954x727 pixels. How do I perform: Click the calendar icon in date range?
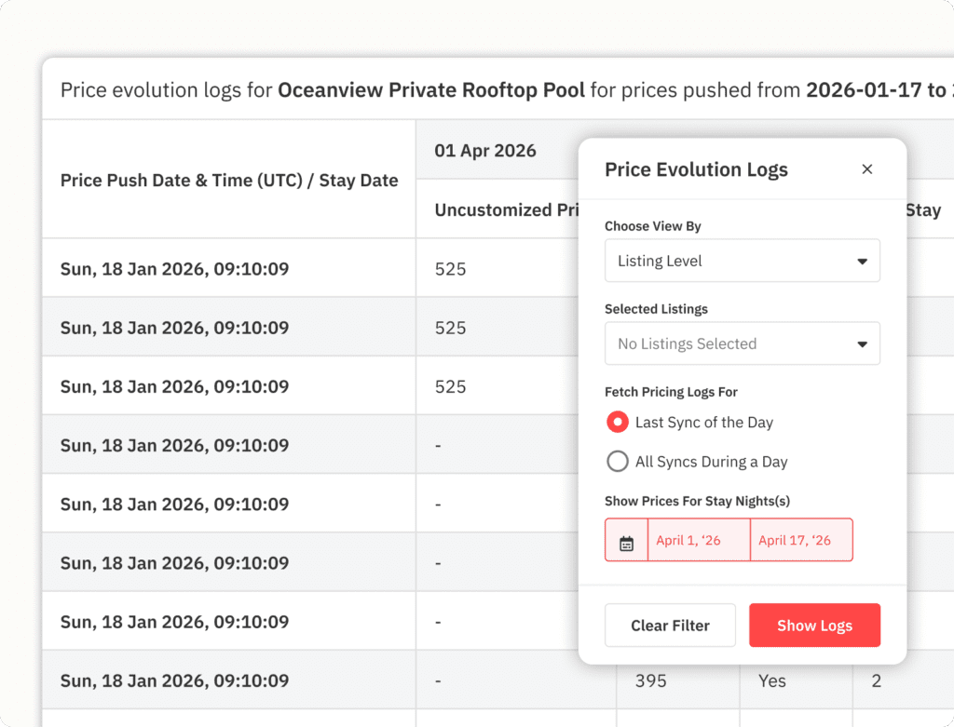[x=626, y=541]
